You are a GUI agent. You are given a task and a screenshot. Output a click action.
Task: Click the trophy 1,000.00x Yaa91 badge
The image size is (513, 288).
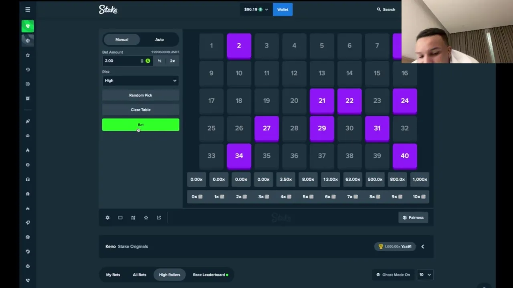pyautogui.click(x=395, y=246)
